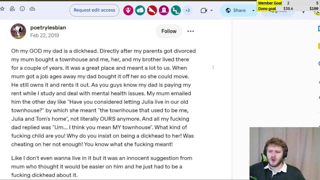
Task: Click the Feb 22, 2019 post date
Action: [44, 35]
